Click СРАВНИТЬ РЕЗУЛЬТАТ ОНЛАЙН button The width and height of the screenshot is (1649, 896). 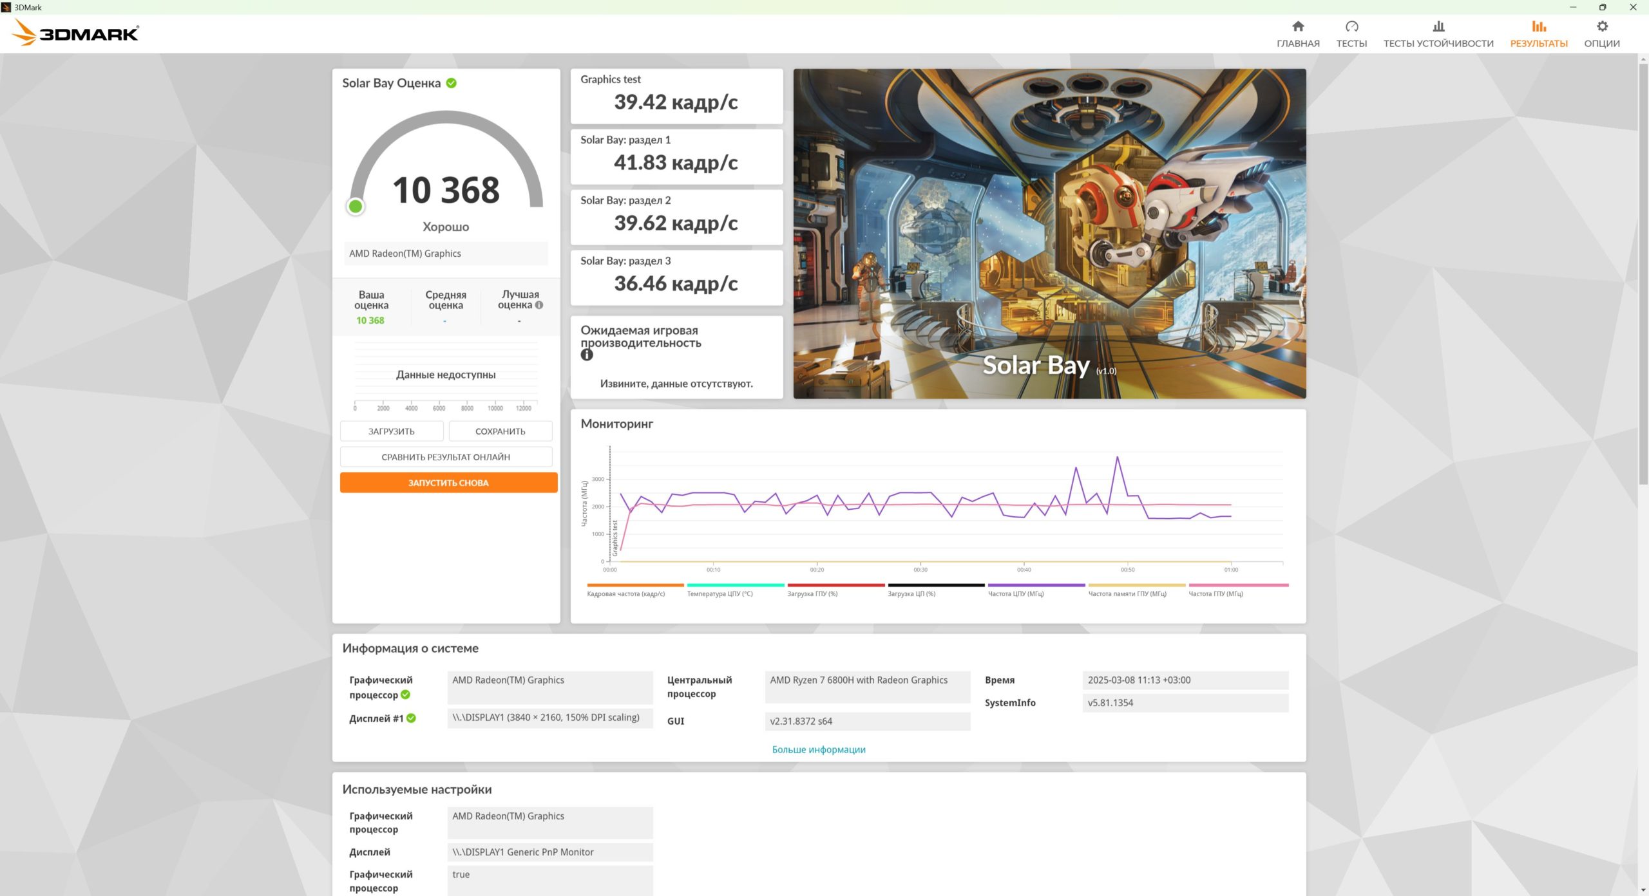446,457
